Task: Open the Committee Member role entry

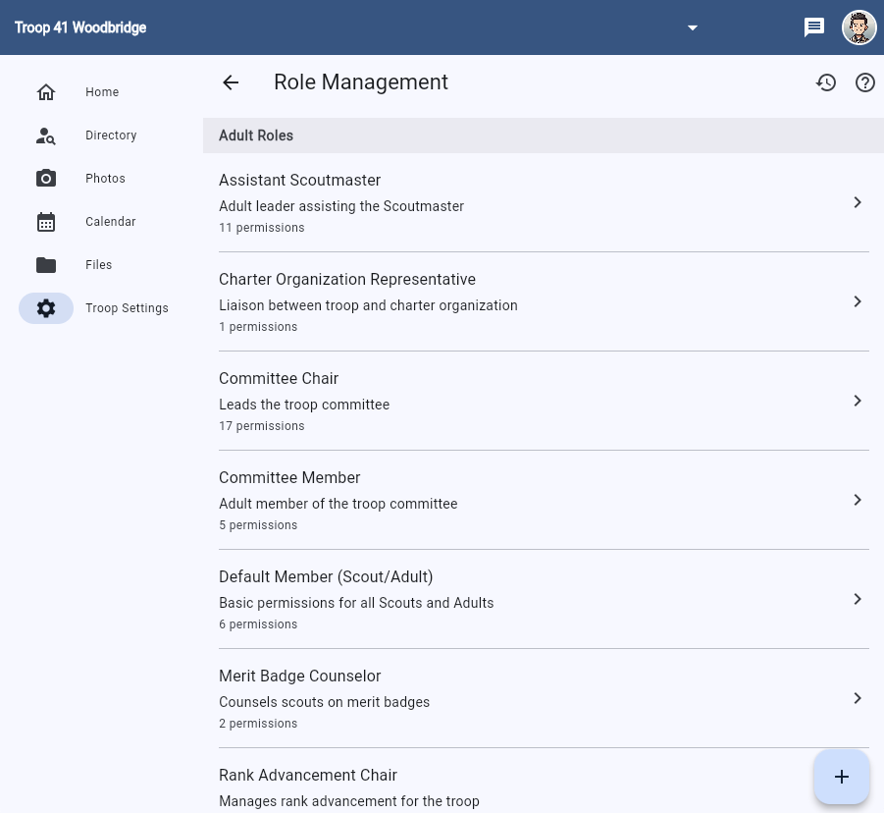Action: point(545,500)
